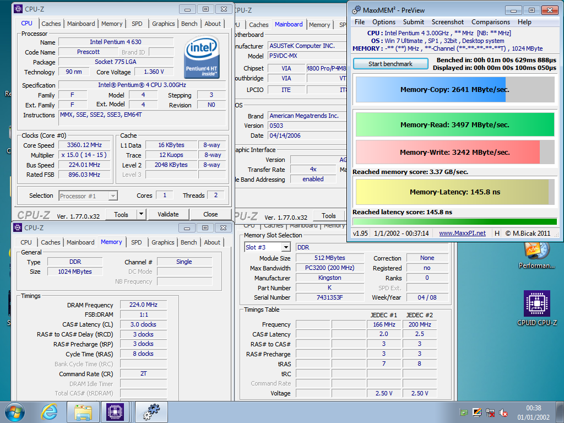This screenshot has width=564, height=423.
Task: Click the Memory-Write result bar
Action: [455, 152]
